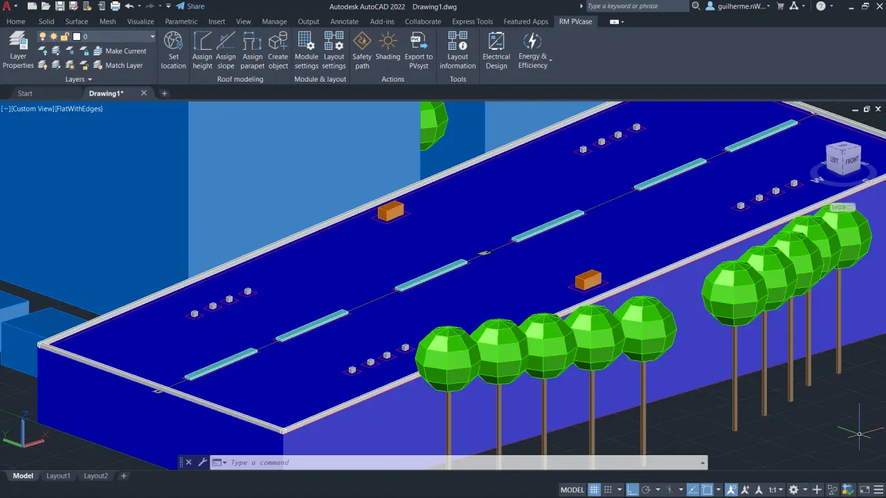Viewport: 886px width, 498px height.
Task: Open Module settings
Action: click(x=306, y=50)
